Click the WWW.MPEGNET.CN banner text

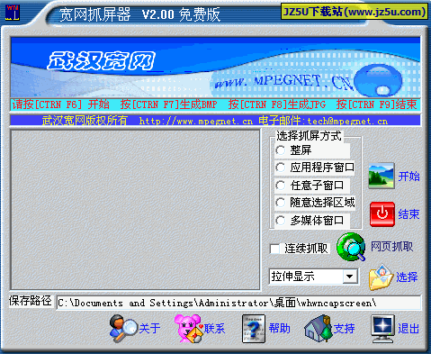click(283, 82)
